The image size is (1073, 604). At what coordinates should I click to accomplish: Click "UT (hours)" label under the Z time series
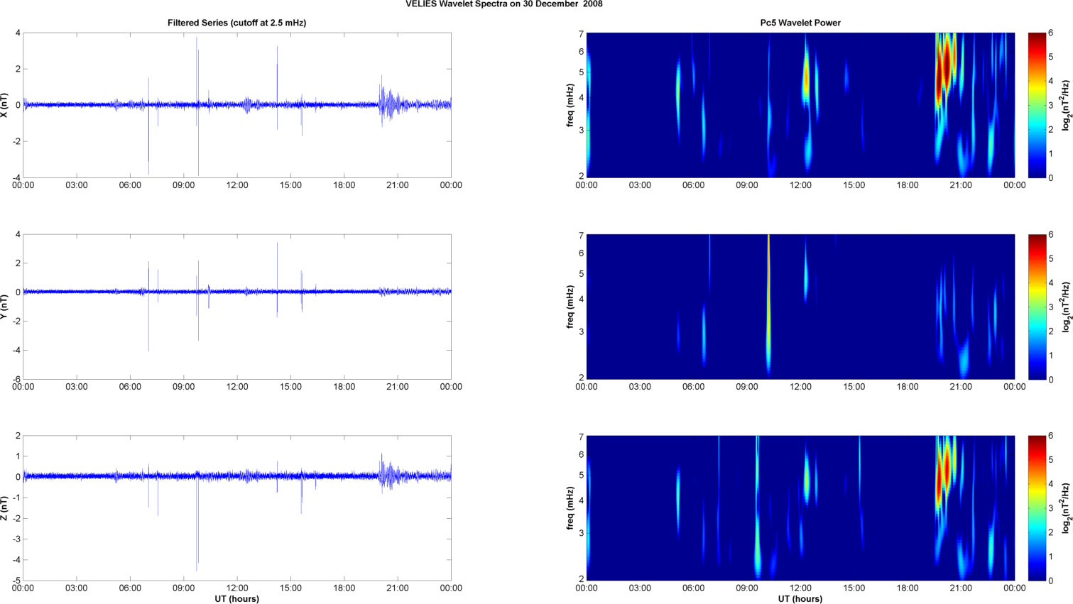(x=236, y=598)
